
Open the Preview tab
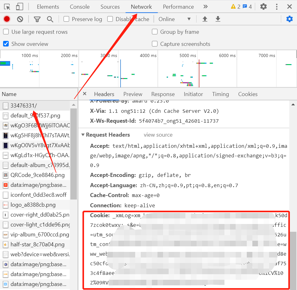tap(133, 94)
